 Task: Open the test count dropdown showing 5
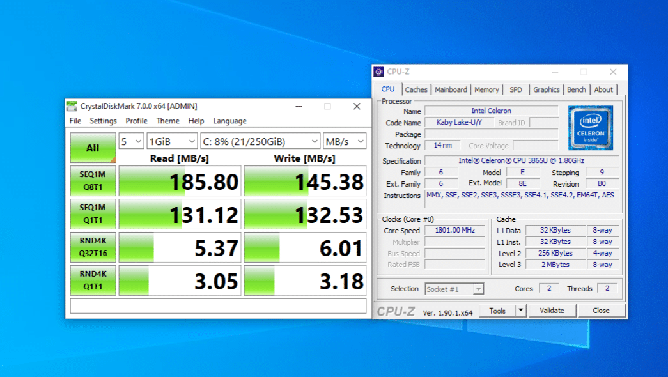point(131,141)
